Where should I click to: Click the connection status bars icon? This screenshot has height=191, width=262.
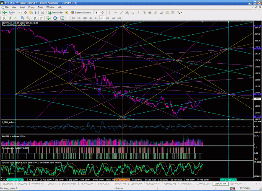point(232,188)
